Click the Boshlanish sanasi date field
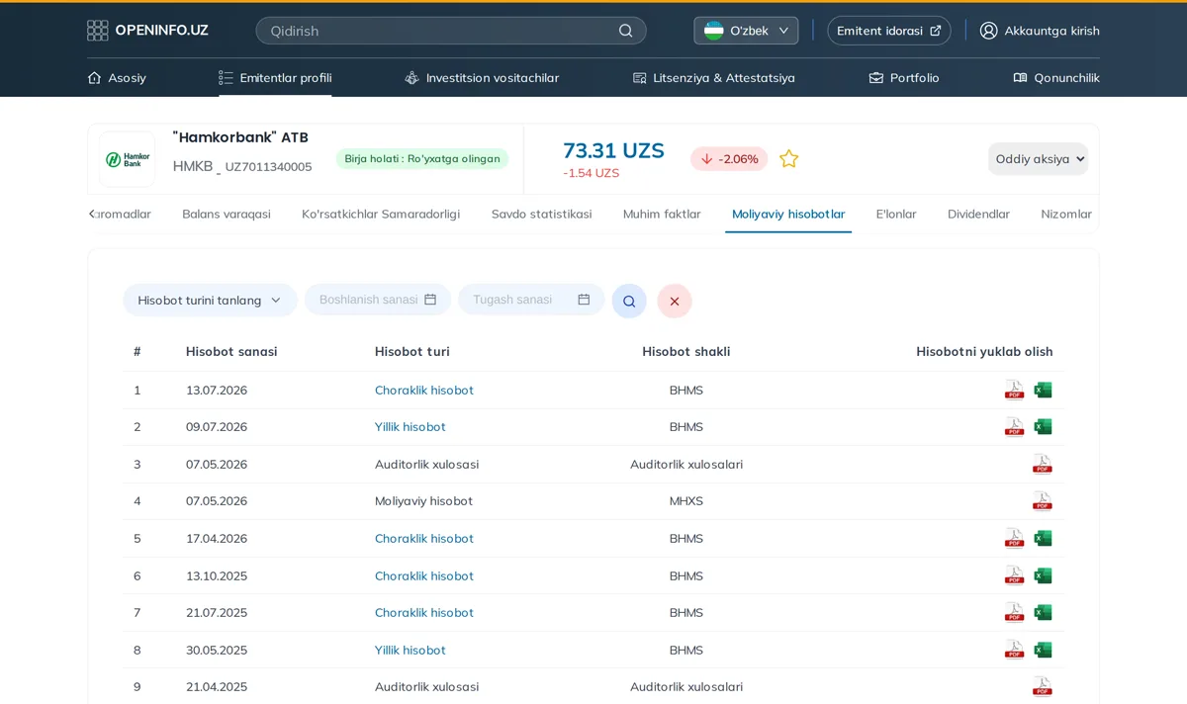The width and height of the screenshot is (1187, 704). click(378, 300)
